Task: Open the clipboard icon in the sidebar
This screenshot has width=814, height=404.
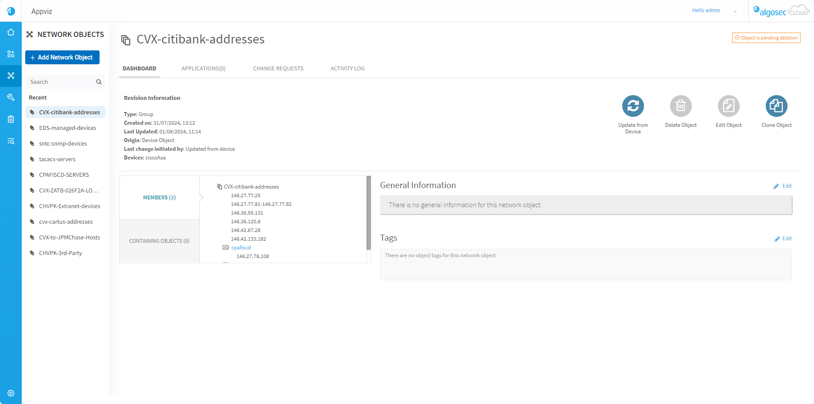Action: point(11,119)
